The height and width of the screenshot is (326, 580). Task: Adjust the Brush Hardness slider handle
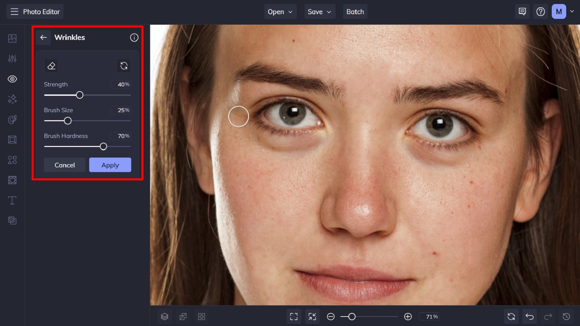(x=103, y=147)
